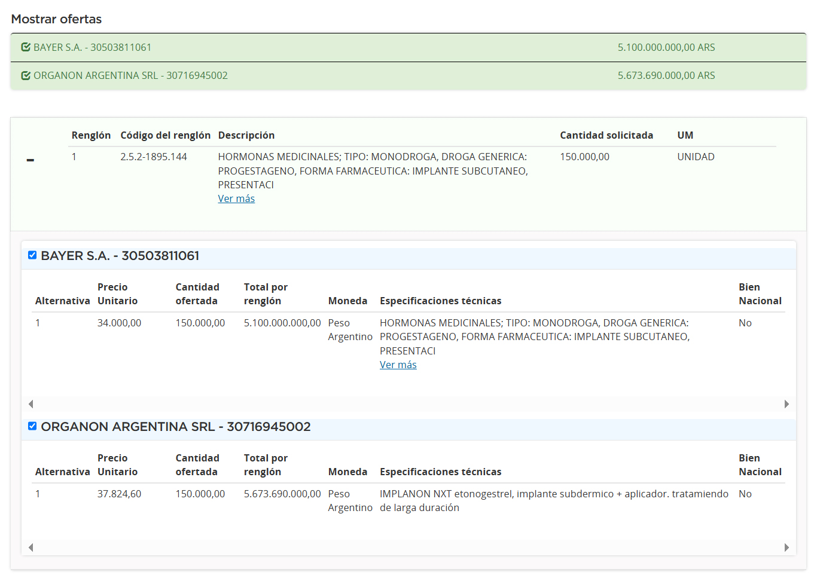Click left scroll arrow of ORGANON table
The image size is (817, 575).
point(31,548)
